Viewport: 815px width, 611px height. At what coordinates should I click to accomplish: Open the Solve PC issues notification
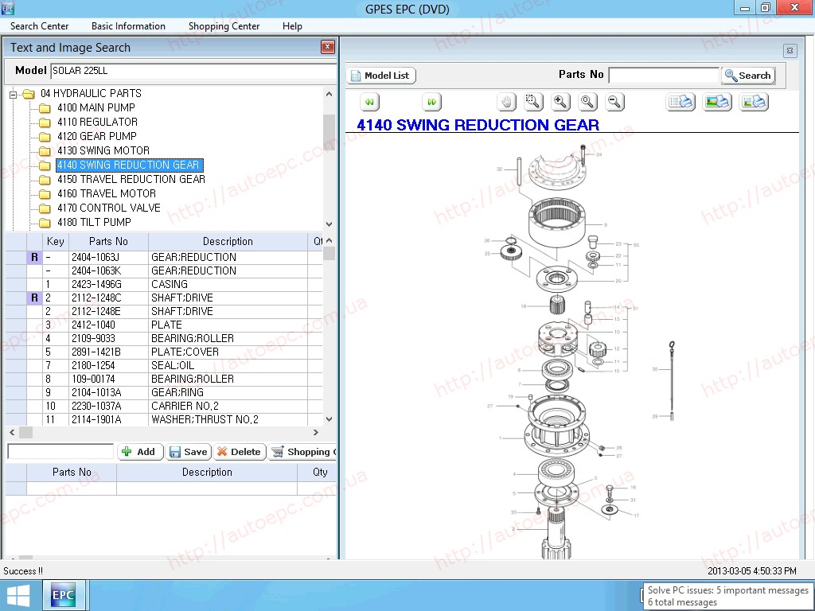[x=727, y=597]
